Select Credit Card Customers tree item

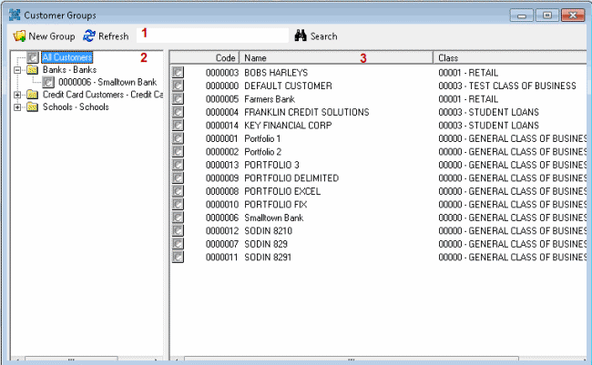click(x=103, y=95)
